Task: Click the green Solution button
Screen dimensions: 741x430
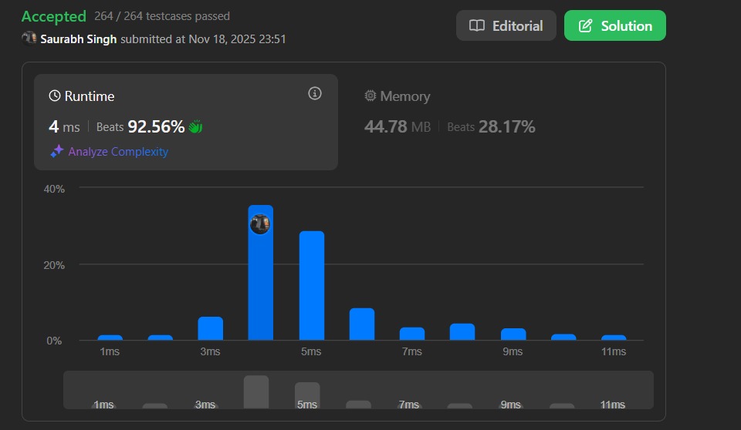Action: 615,25
